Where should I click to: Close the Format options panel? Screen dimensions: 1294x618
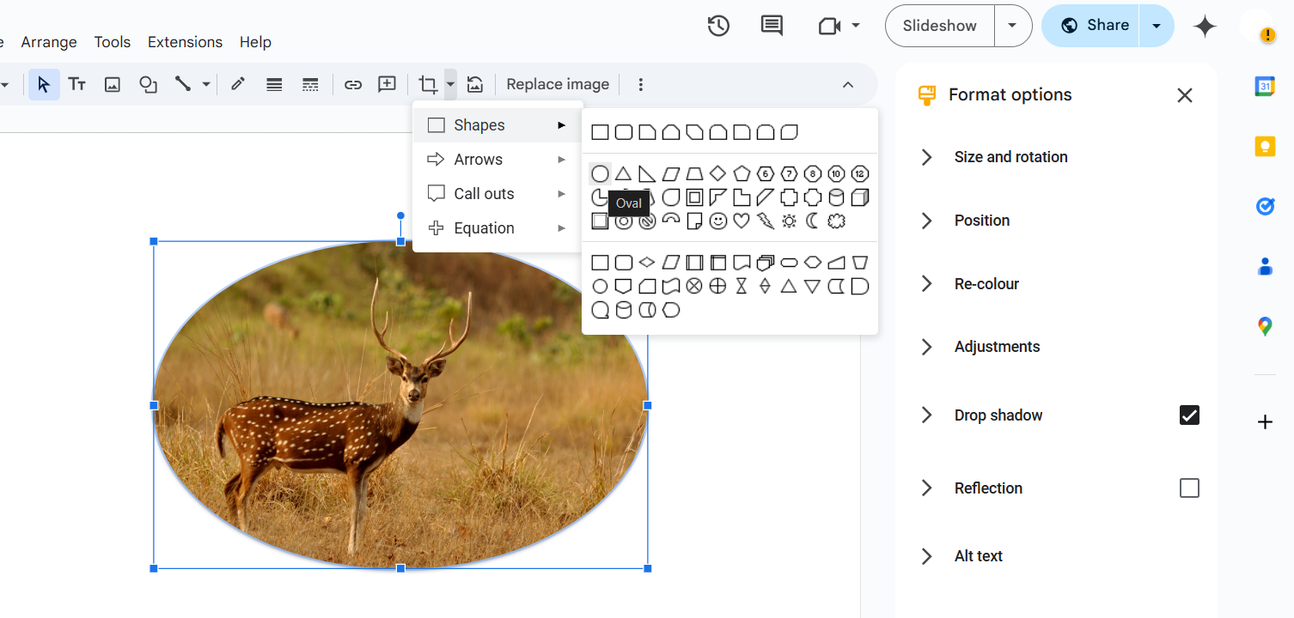(1185, 95)
